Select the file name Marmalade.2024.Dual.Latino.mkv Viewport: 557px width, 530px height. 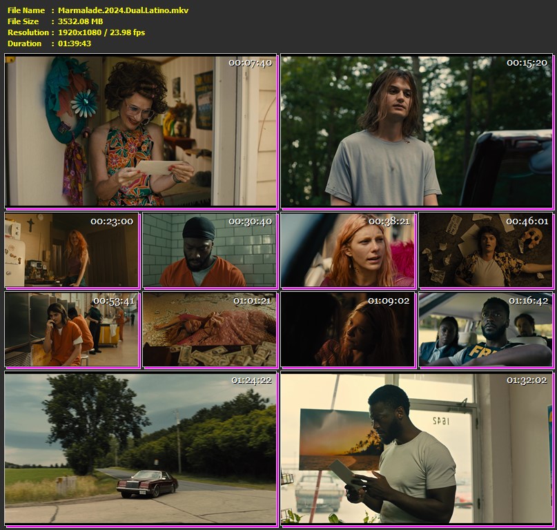click(x=124, y=10)
